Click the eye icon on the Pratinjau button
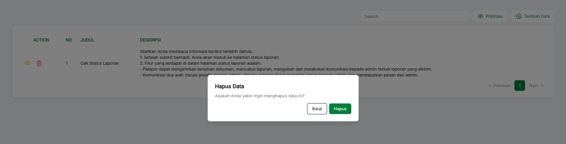 tap(480, 16)
